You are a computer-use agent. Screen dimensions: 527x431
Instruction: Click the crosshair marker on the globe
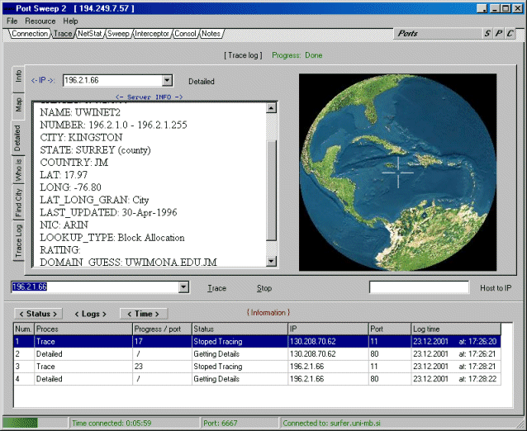click(x=398, y=172)
